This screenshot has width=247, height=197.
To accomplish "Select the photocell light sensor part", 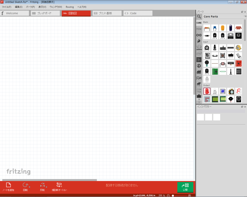I will [223, 63].
